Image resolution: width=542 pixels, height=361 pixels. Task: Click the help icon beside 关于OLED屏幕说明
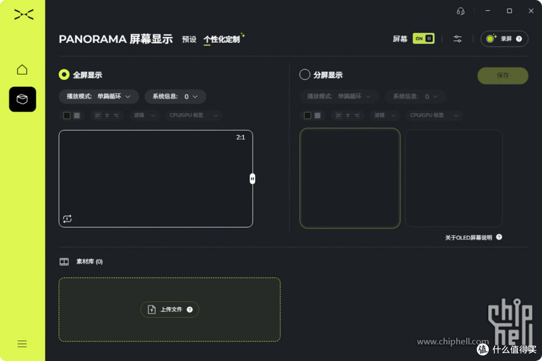pyautogui.click(x=499, y=237)
